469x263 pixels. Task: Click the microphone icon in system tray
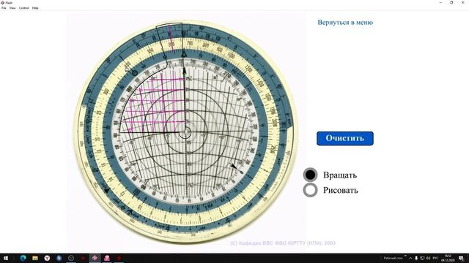416,258
